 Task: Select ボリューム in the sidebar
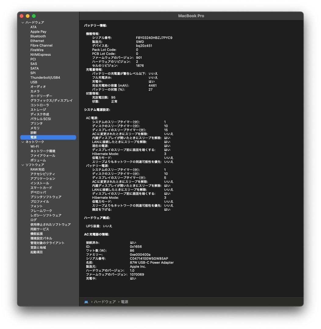tap(38, 161)
